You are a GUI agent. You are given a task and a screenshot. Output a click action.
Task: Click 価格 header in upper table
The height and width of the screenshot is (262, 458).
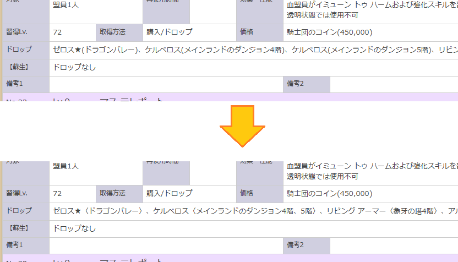(x=260, y=32)
